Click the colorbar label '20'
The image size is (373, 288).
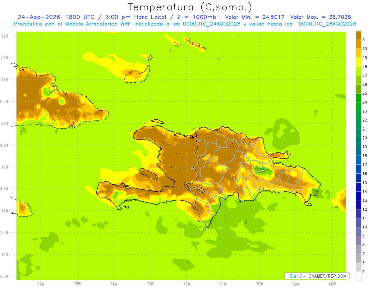tap(365, 138)
